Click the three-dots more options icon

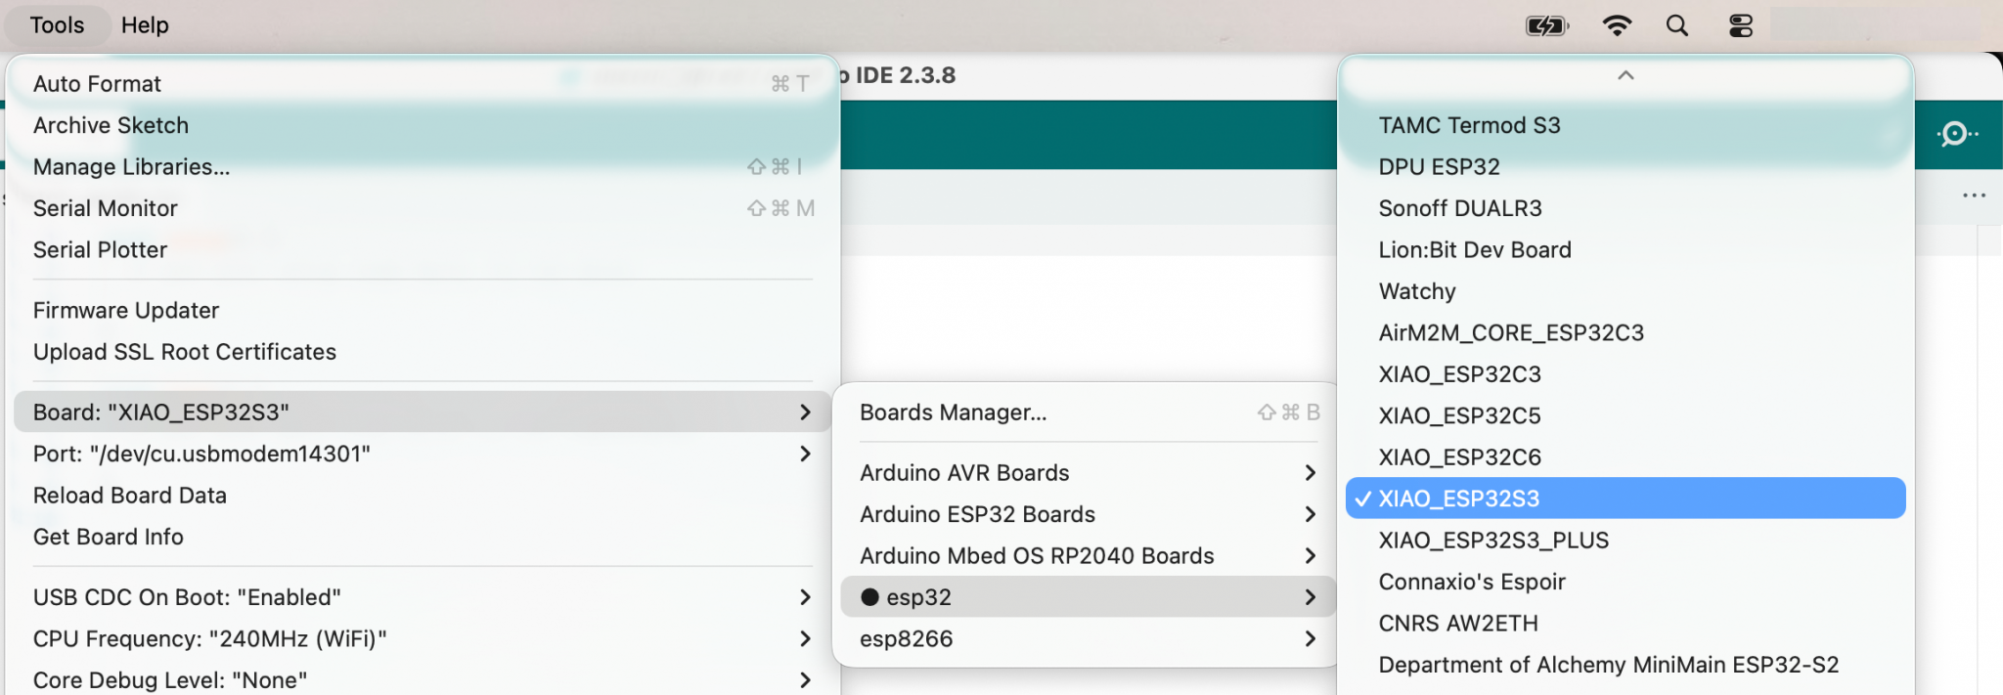(x=1974, y=195)
